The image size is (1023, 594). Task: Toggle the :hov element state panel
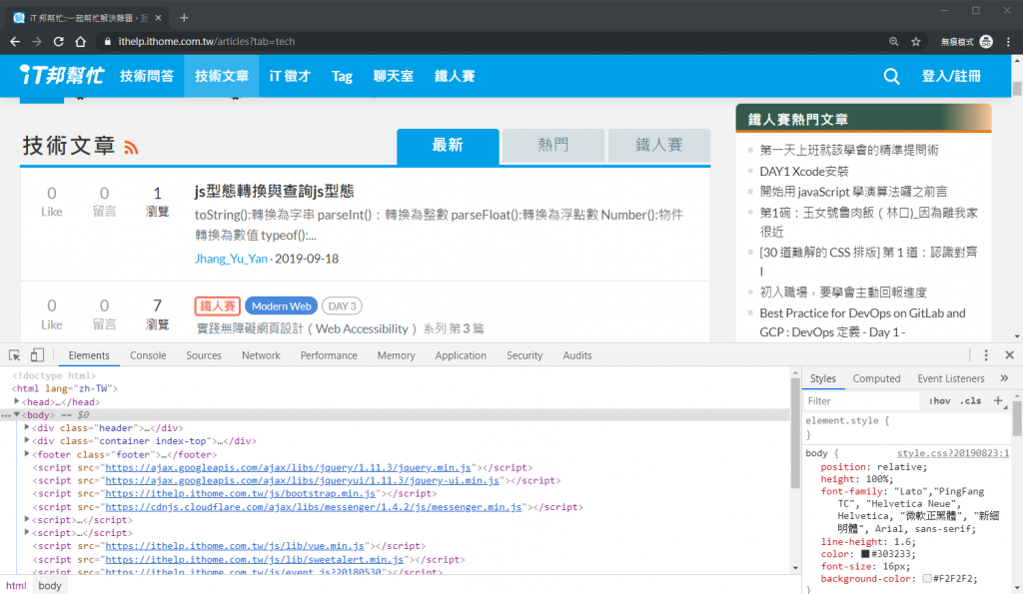tap(939, 401)
